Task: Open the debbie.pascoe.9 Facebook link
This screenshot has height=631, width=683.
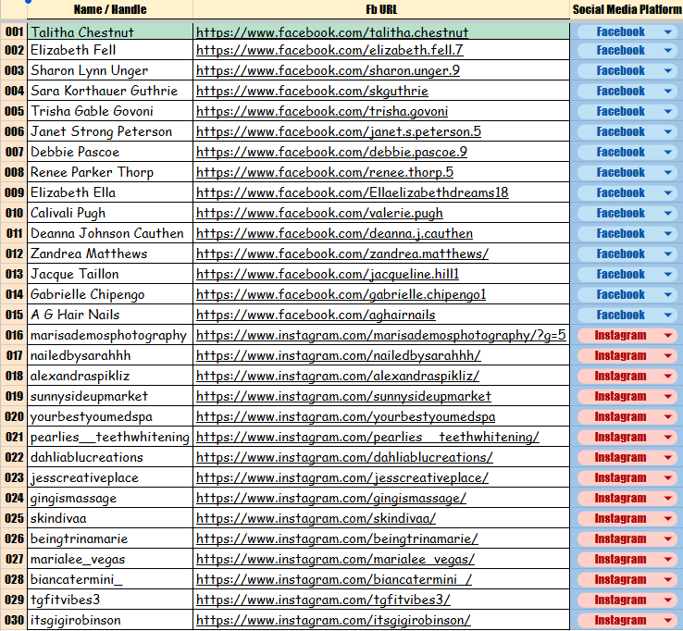Action: point(331,152)
